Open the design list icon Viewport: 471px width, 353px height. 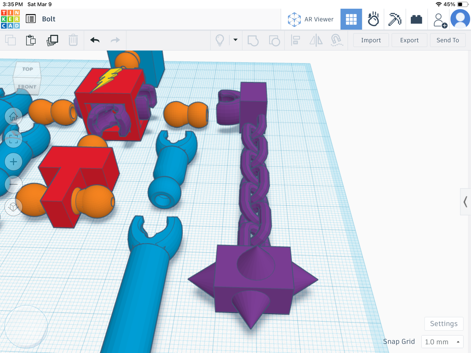(x=31, y=19)
